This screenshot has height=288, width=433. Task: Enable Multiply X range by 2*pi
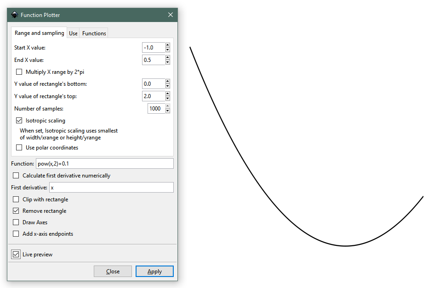19,72
